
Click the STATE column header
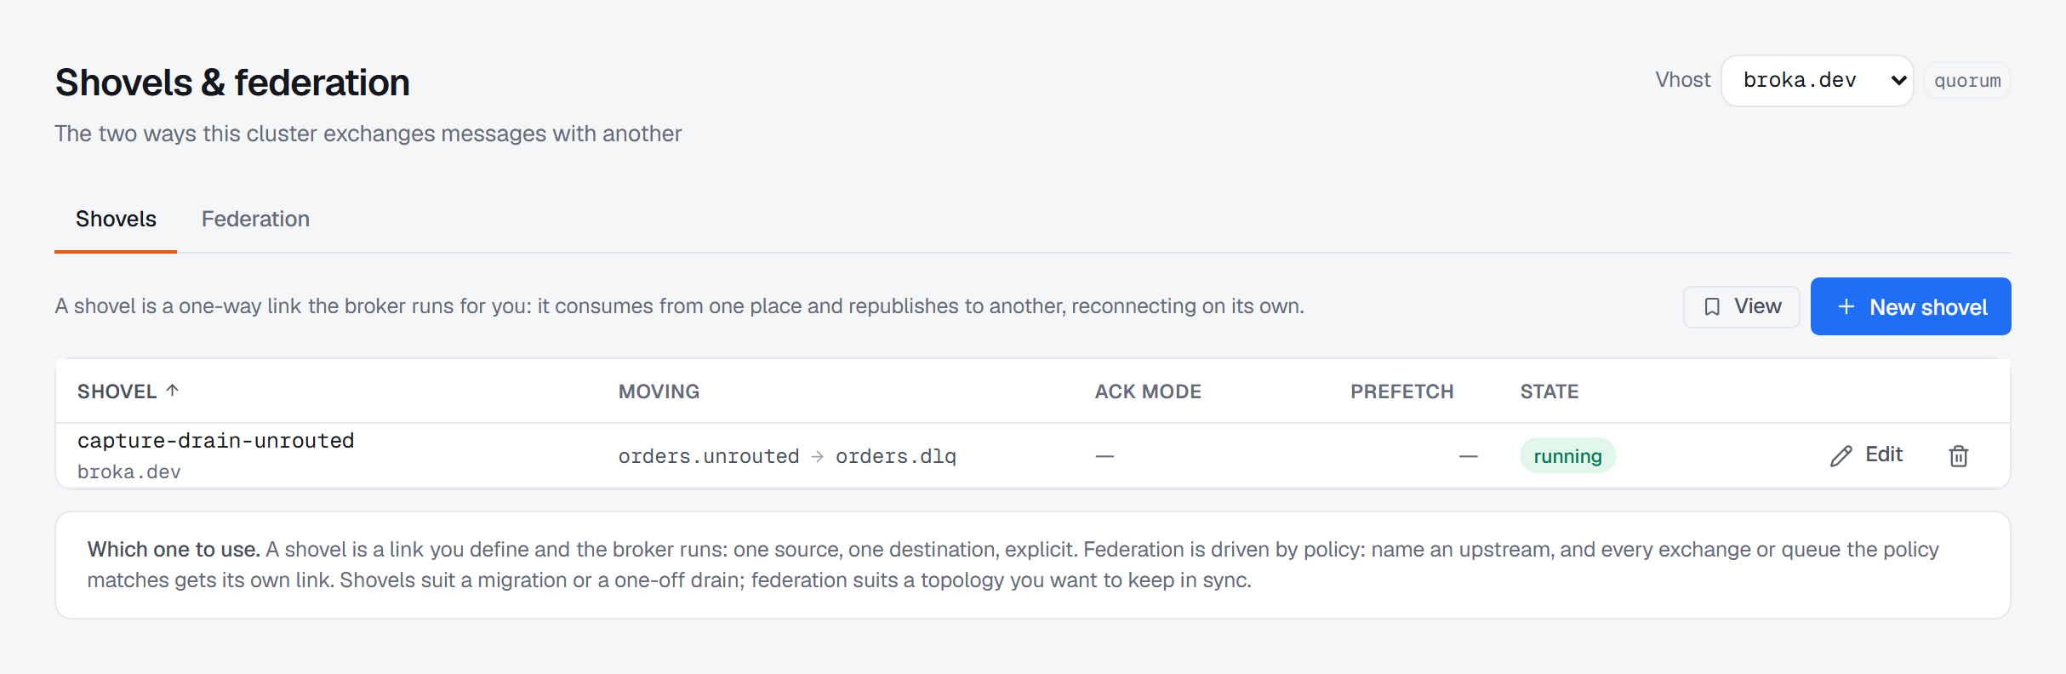pyautogui.click(x=1549, y=391)
